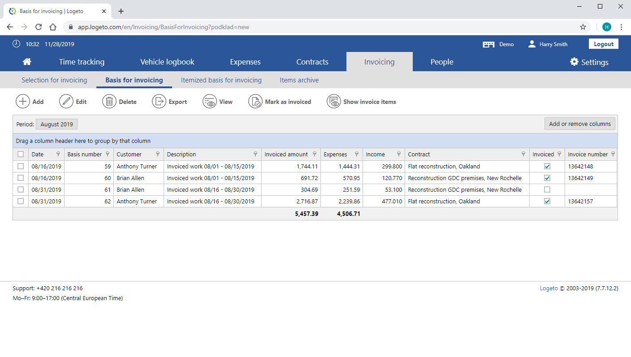Viewport: 631px width, 357px height.
Task: Switch to Itemized basis for invoicing
Action: pos(221,80)
